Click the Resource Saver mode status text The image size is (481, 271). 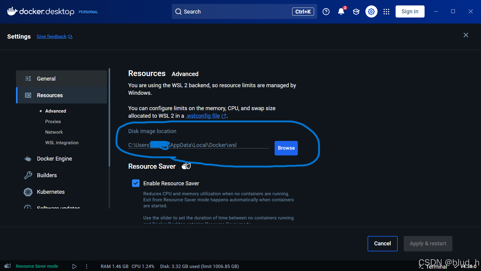click(37, 266)
